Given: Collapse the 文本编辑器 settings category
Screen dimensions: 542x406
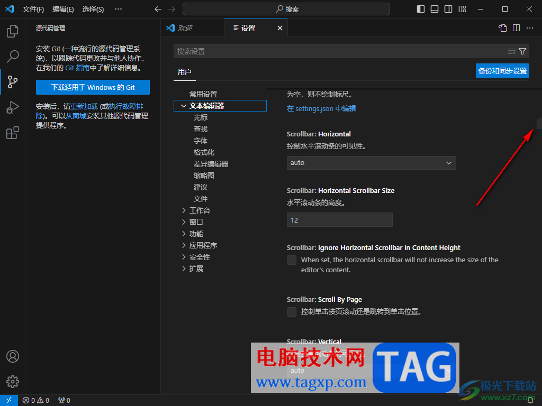Looking at the screenshot, I should point(184,106).
